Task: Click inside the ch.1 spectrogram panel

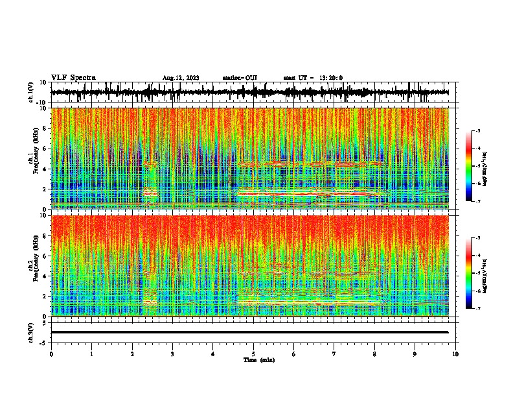Action: [250, 158]
